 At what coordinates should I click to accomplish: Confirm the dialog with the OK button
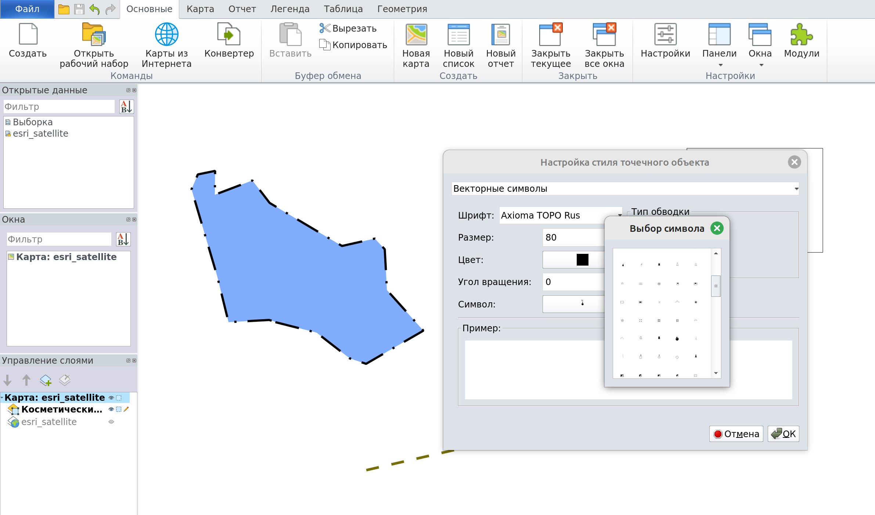coord(783,434)
